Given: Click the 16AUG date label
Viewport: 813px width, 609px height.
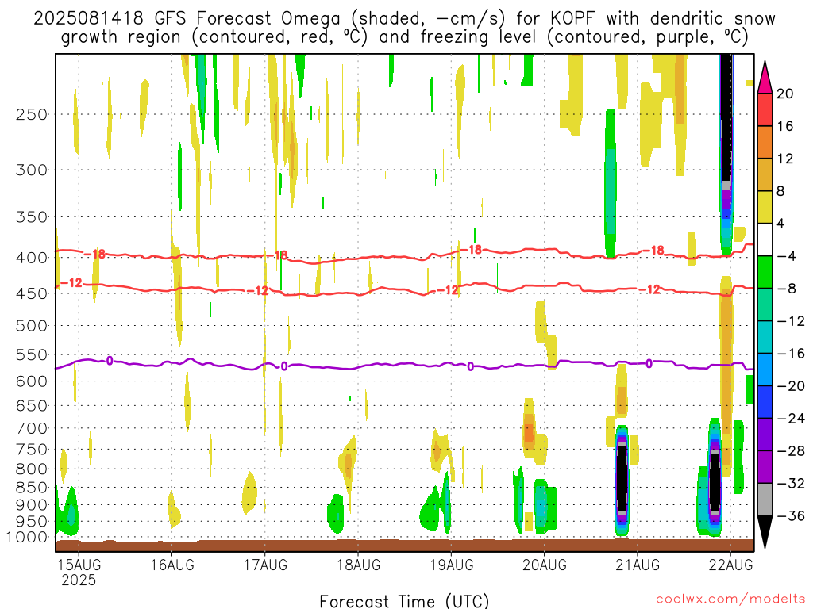Looking at the screenshot, I should click(x=172, y=565).
